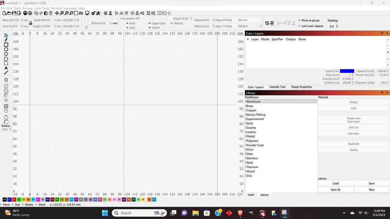Open the Arrange menu
The height and width of the screenshot is (219, 390).
(x=28, y=8)
